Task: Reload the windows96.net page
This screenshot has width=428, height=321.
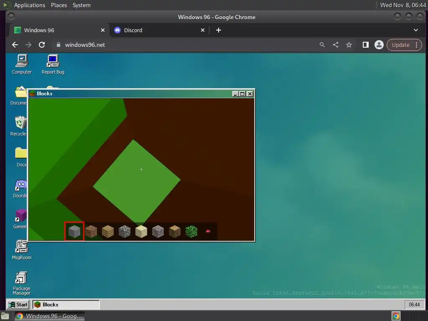Action: click(42, 45)
